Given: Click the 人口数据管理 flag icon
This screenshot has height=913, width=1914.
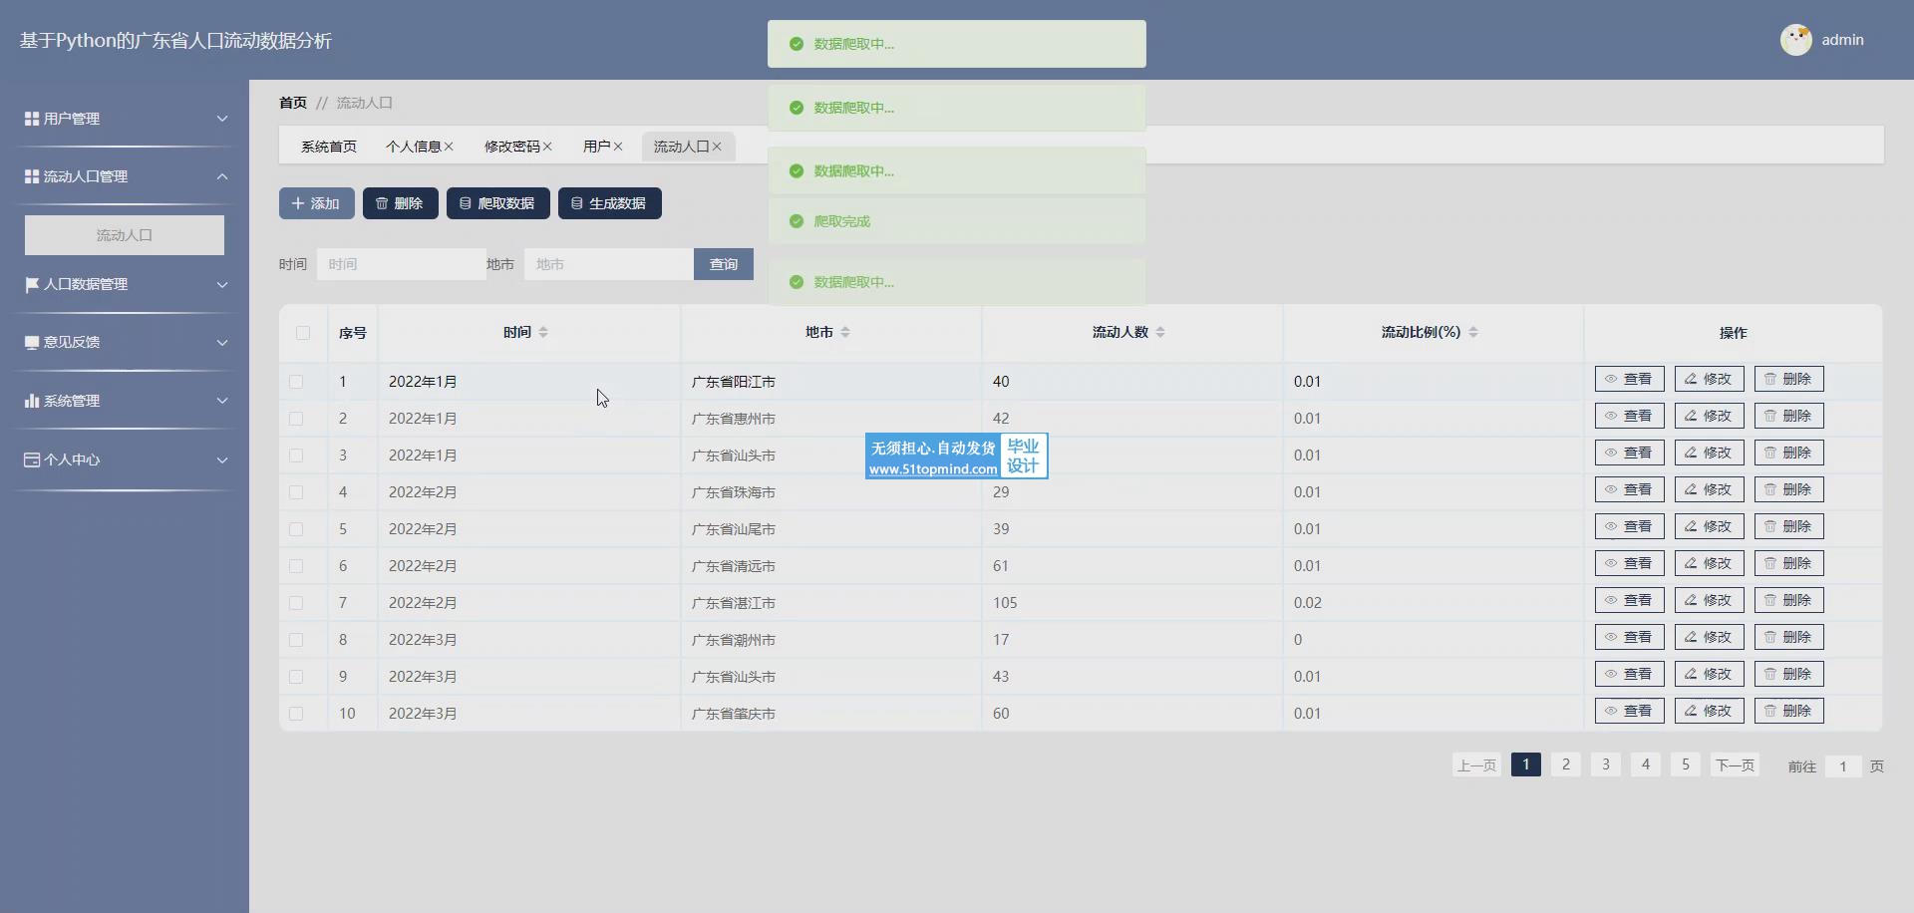Looking at the screenshot, I should click(x=32, y=284).
